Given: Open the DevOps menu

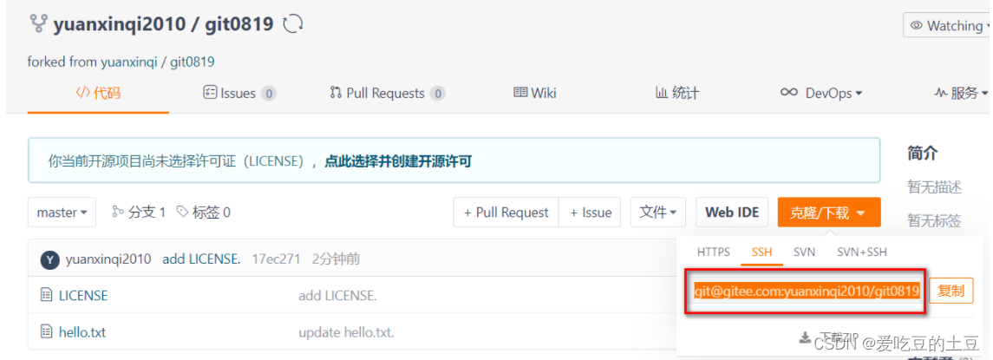Looking at the screenshot, I should tap(821, 93).
